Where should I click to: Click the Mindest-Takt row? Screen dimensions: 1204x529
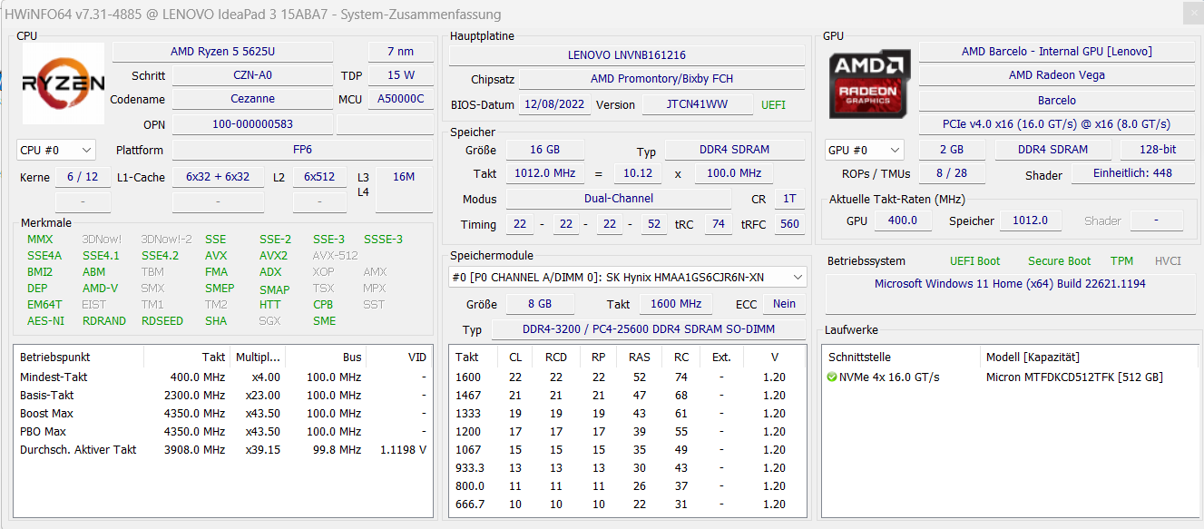coord(223,377)
